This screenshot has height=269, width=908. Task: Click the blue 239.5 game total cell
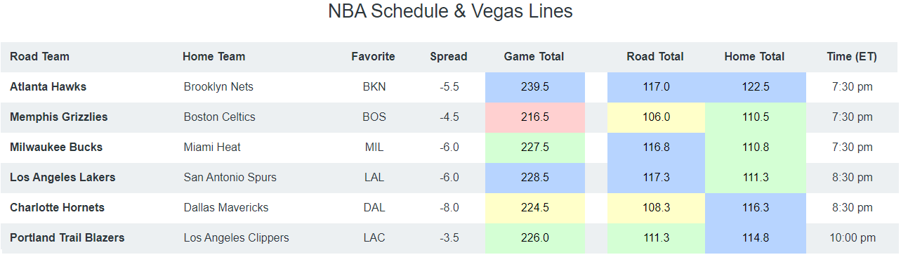535,87
